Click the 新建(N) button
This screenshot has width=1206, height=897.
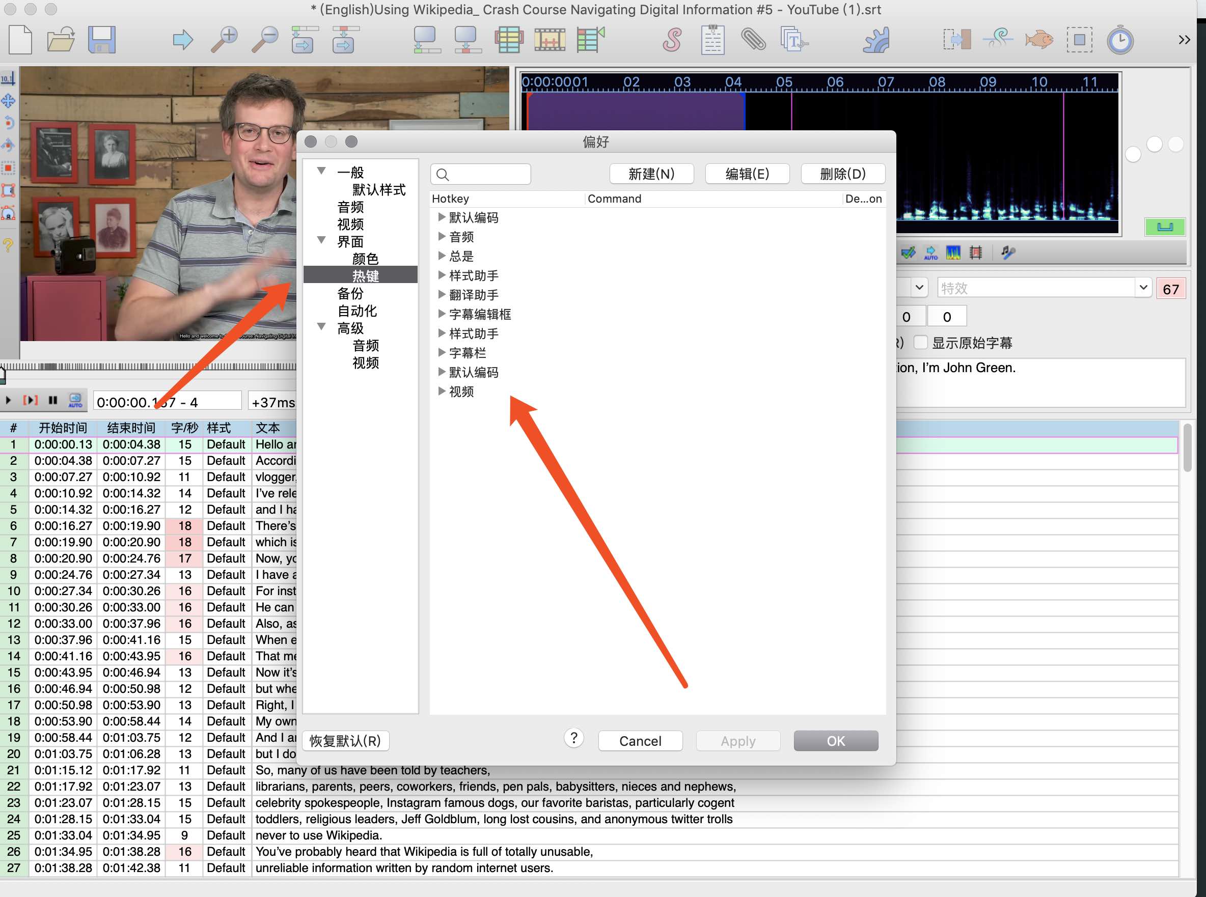click(x=651, y=174)
